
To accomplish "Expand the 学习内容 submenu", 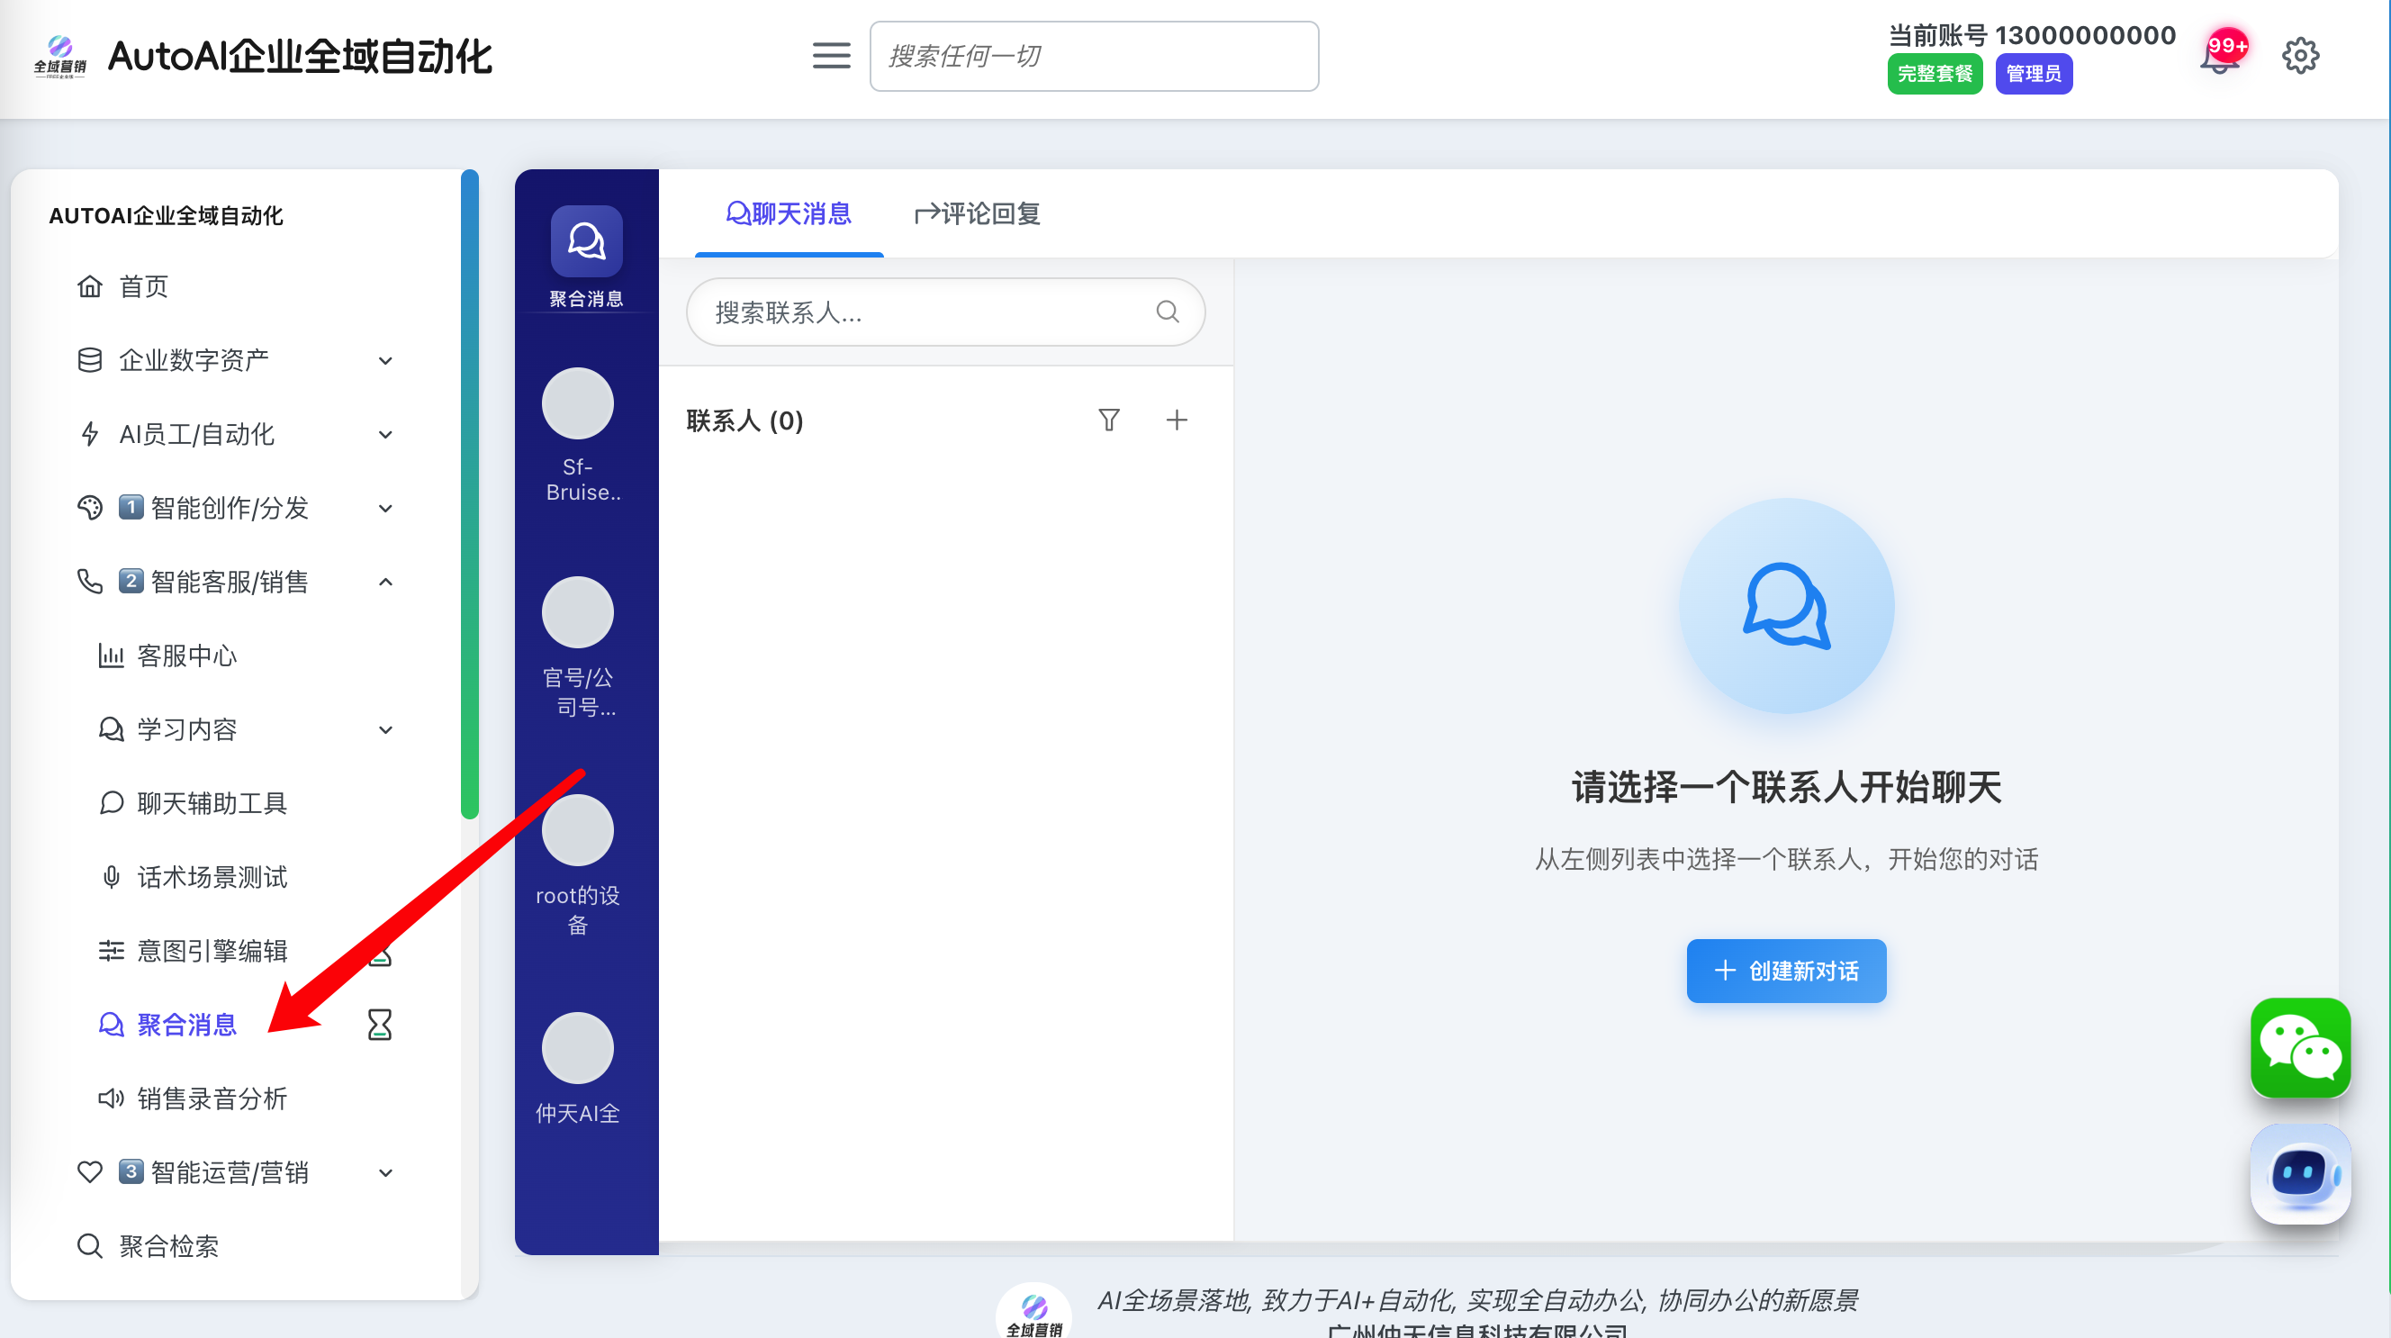I will [x=385, y=730].
